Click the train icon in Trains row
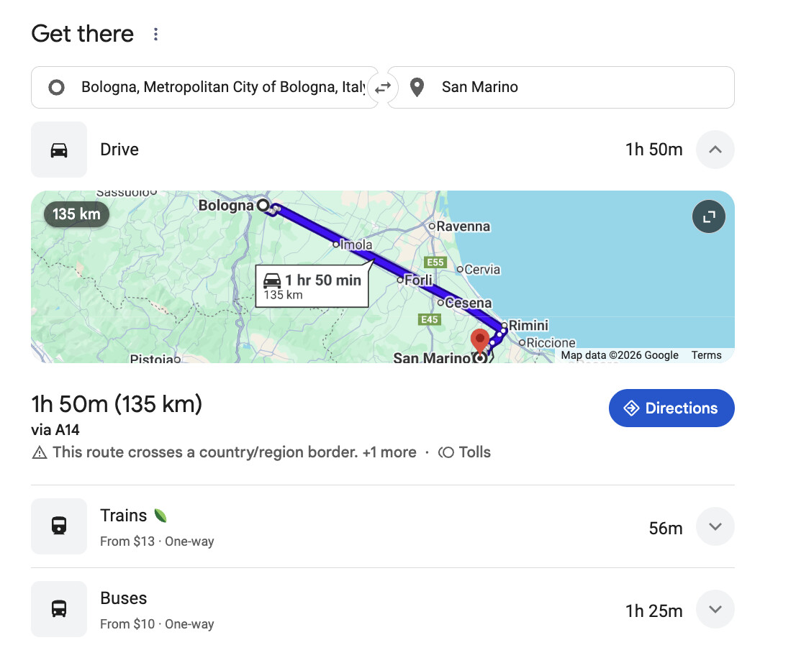This screenshot has height=663, width=796. coord(59,526)
